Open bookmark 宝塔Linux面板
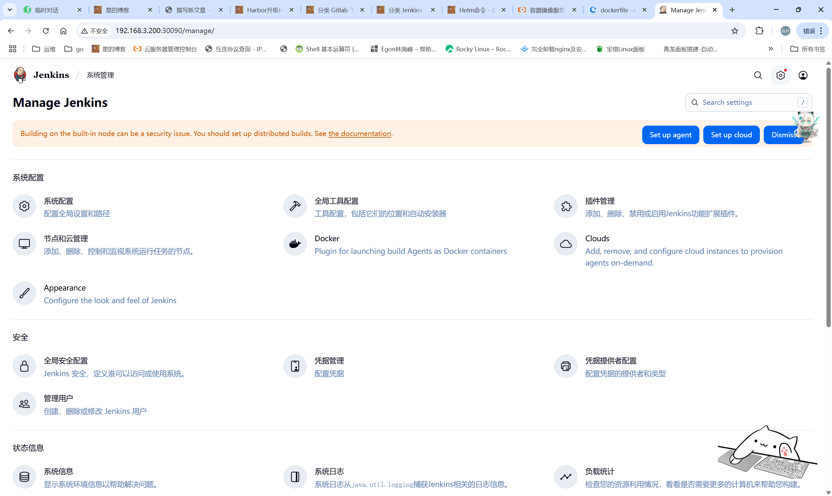The width and height of the screenshot is (832, 496). [x=620, y=49]
